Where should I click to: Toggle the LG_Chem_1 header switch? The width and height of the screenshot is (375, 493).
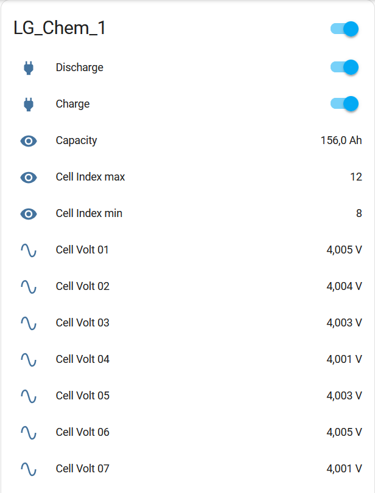click(x=345, y=29)
